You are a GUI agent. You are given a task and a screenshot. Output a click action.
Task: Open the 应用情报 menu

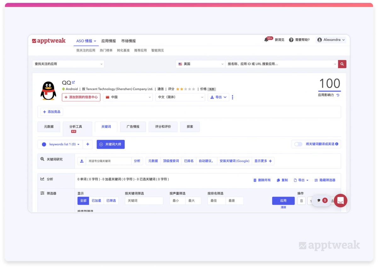click(109, 41)
